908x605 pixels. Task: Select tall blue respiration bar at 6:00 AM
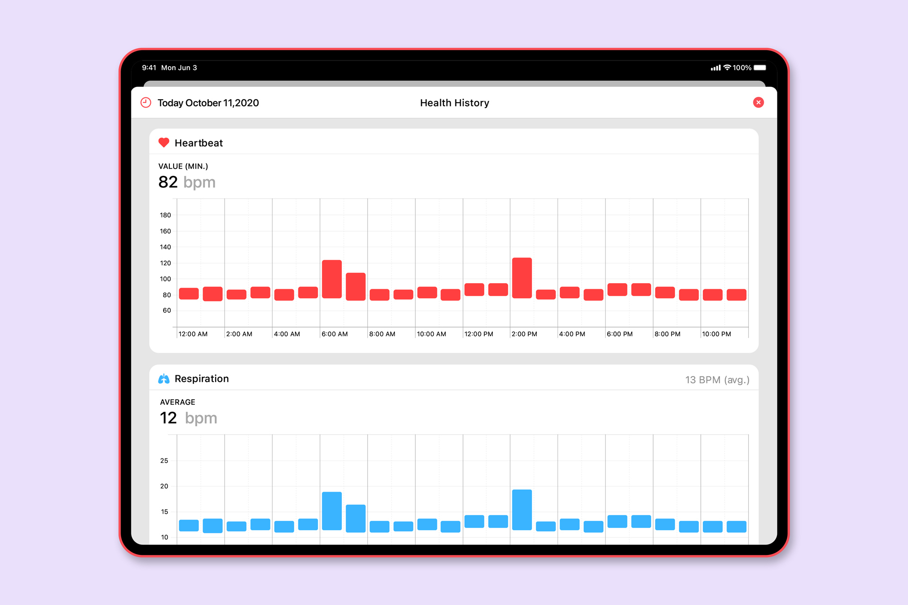[x=332, y=511]
